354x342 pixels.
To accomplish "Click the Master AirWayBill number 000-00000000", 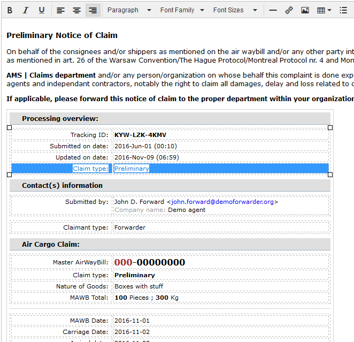I will click(x=150, y=262).
